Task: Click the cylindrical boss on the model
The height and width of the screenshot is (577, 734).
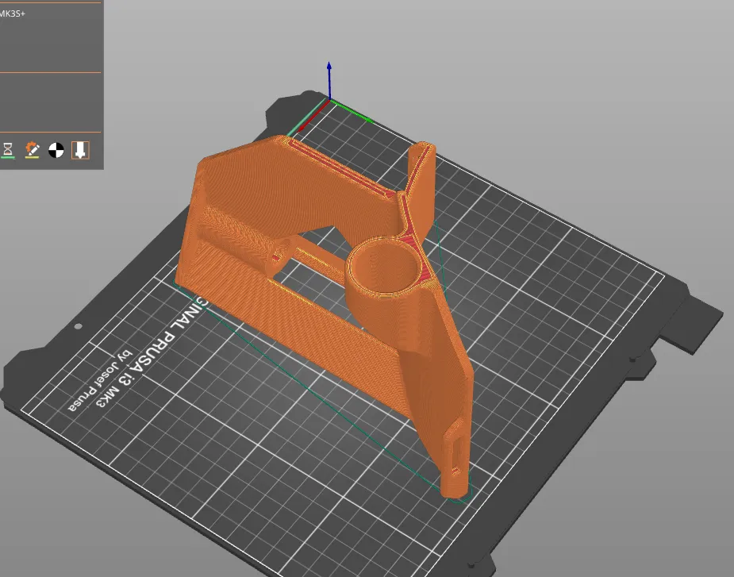Action: pyautogui.click(x=386, y=266)
